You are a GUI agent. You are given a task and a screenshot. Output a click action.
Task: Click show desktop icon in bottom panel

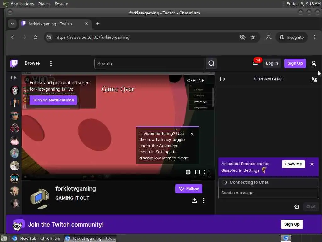pyautogui.click(x=4, y=239)
